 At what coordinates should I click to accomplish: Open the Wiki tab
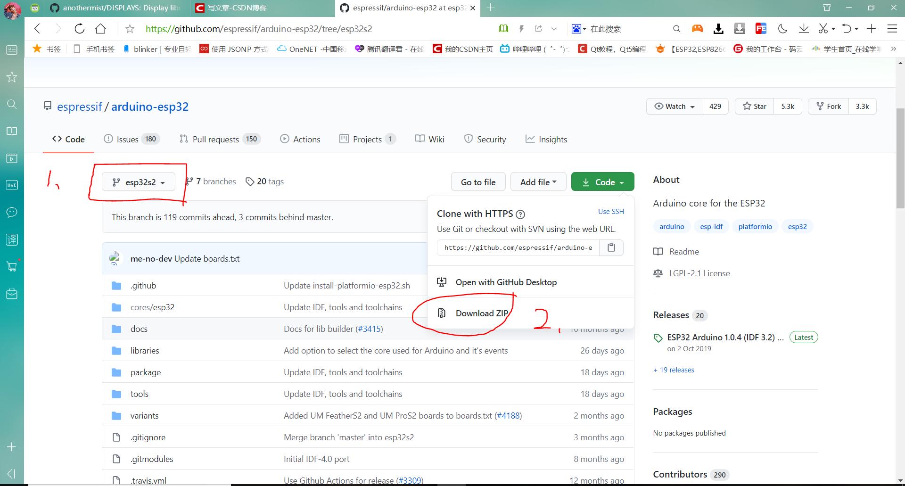pyautogui.click(x=430, y=139)
